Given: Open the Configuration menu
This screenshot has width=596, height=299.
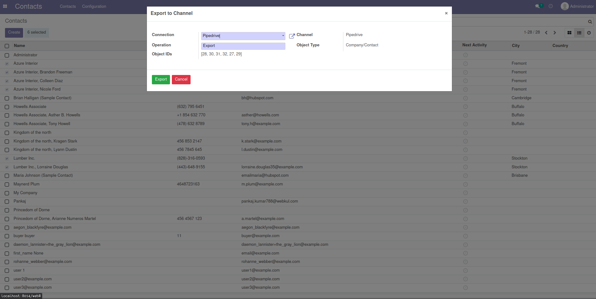Looking at the screenshot, I should click(94, 6).
